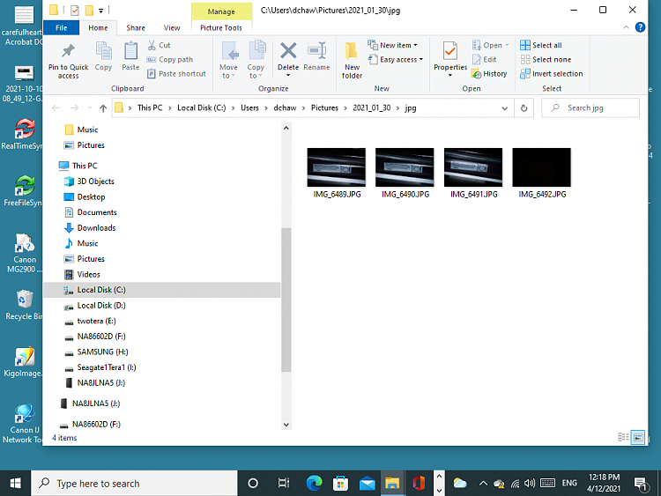Viewport: 661px width, 496px height.
Task: Refresh the current folder
Action: pos(524,108)
